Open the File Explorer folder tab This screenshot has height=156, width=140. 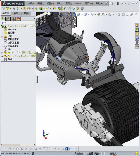[137, 34]
